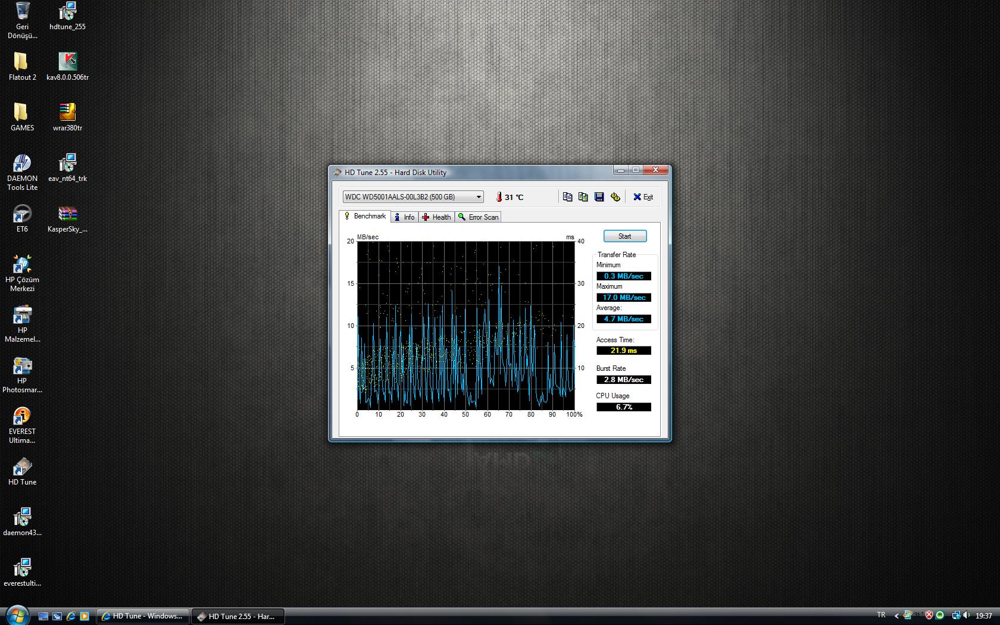Switch to the Info tab
Screen dimensions: 1000x625
click(405, 217)
